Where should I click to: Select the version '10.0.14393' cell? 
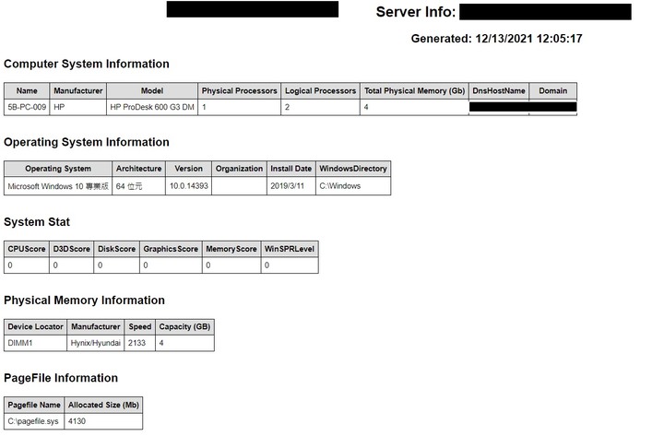(188, 186)
